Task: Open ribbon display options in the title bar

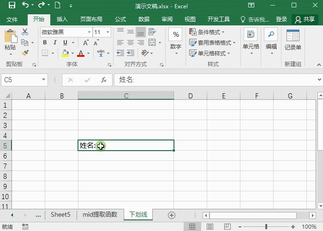Action: [251, 5]
